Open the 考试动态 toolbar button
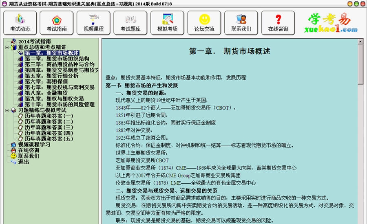The image size is (367, 224). 20,23
